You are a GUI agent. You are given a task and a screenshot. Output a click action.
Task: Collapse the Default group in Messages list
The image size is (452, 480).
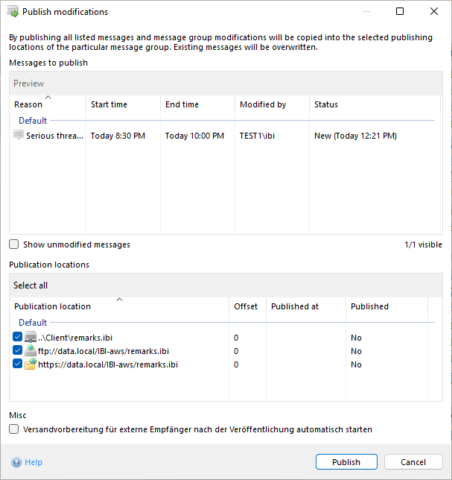(33, 121)
